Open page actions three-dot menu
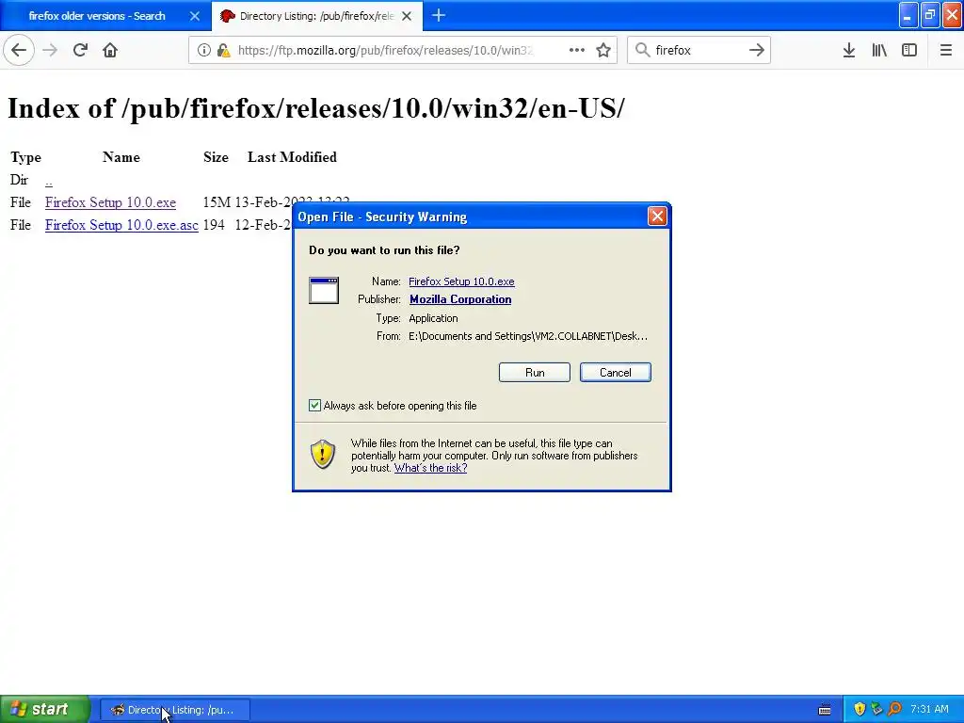The height and width of the screenshot is (723, 964). (x=577, y=50)
